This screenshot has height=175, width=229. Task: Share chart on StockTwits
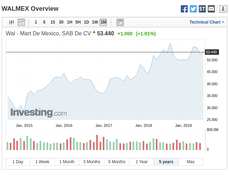[202, 9]
